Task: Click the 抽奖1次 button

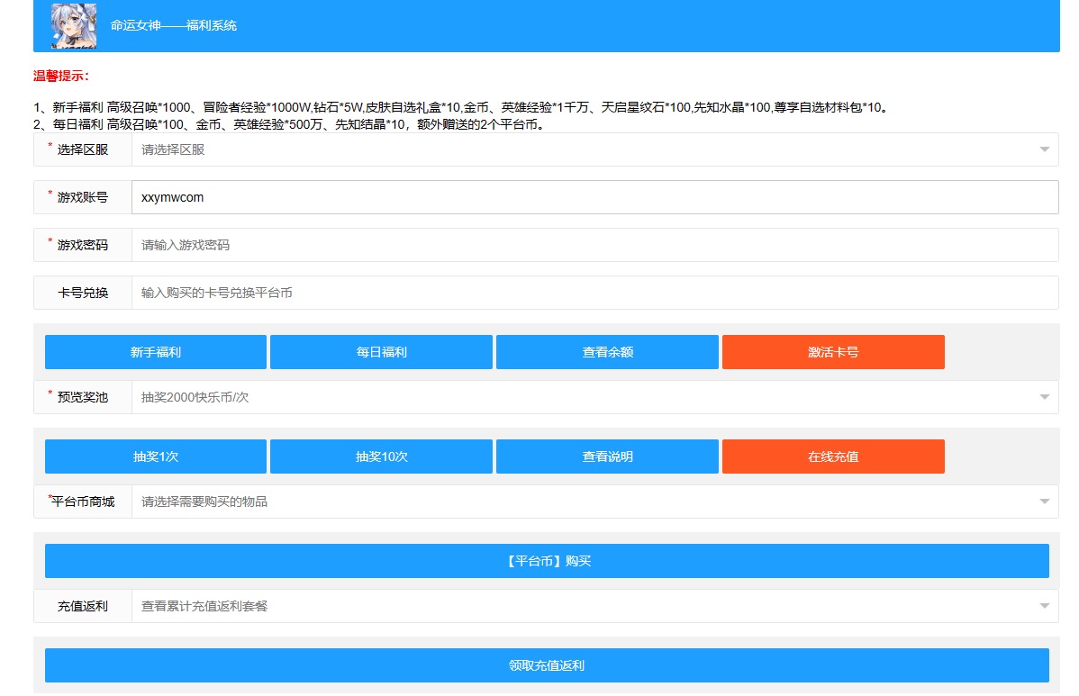Action: click(x=156, y=456)
